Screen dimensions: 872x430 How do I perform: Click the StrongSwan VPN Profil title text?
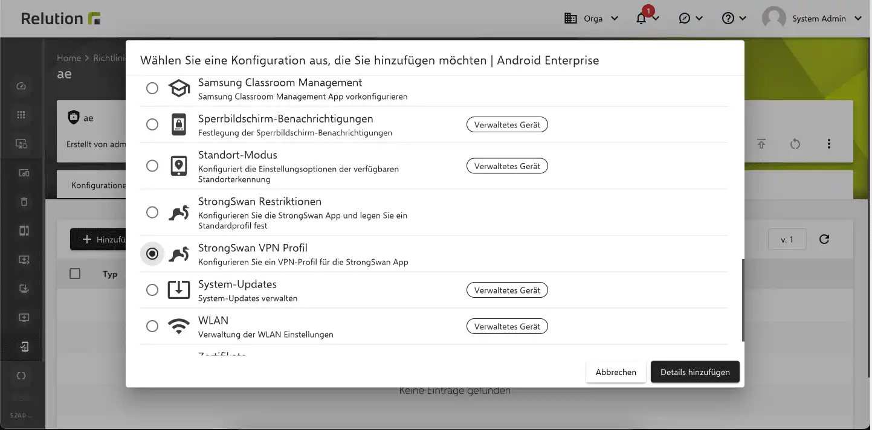click(x=253, y=248)
